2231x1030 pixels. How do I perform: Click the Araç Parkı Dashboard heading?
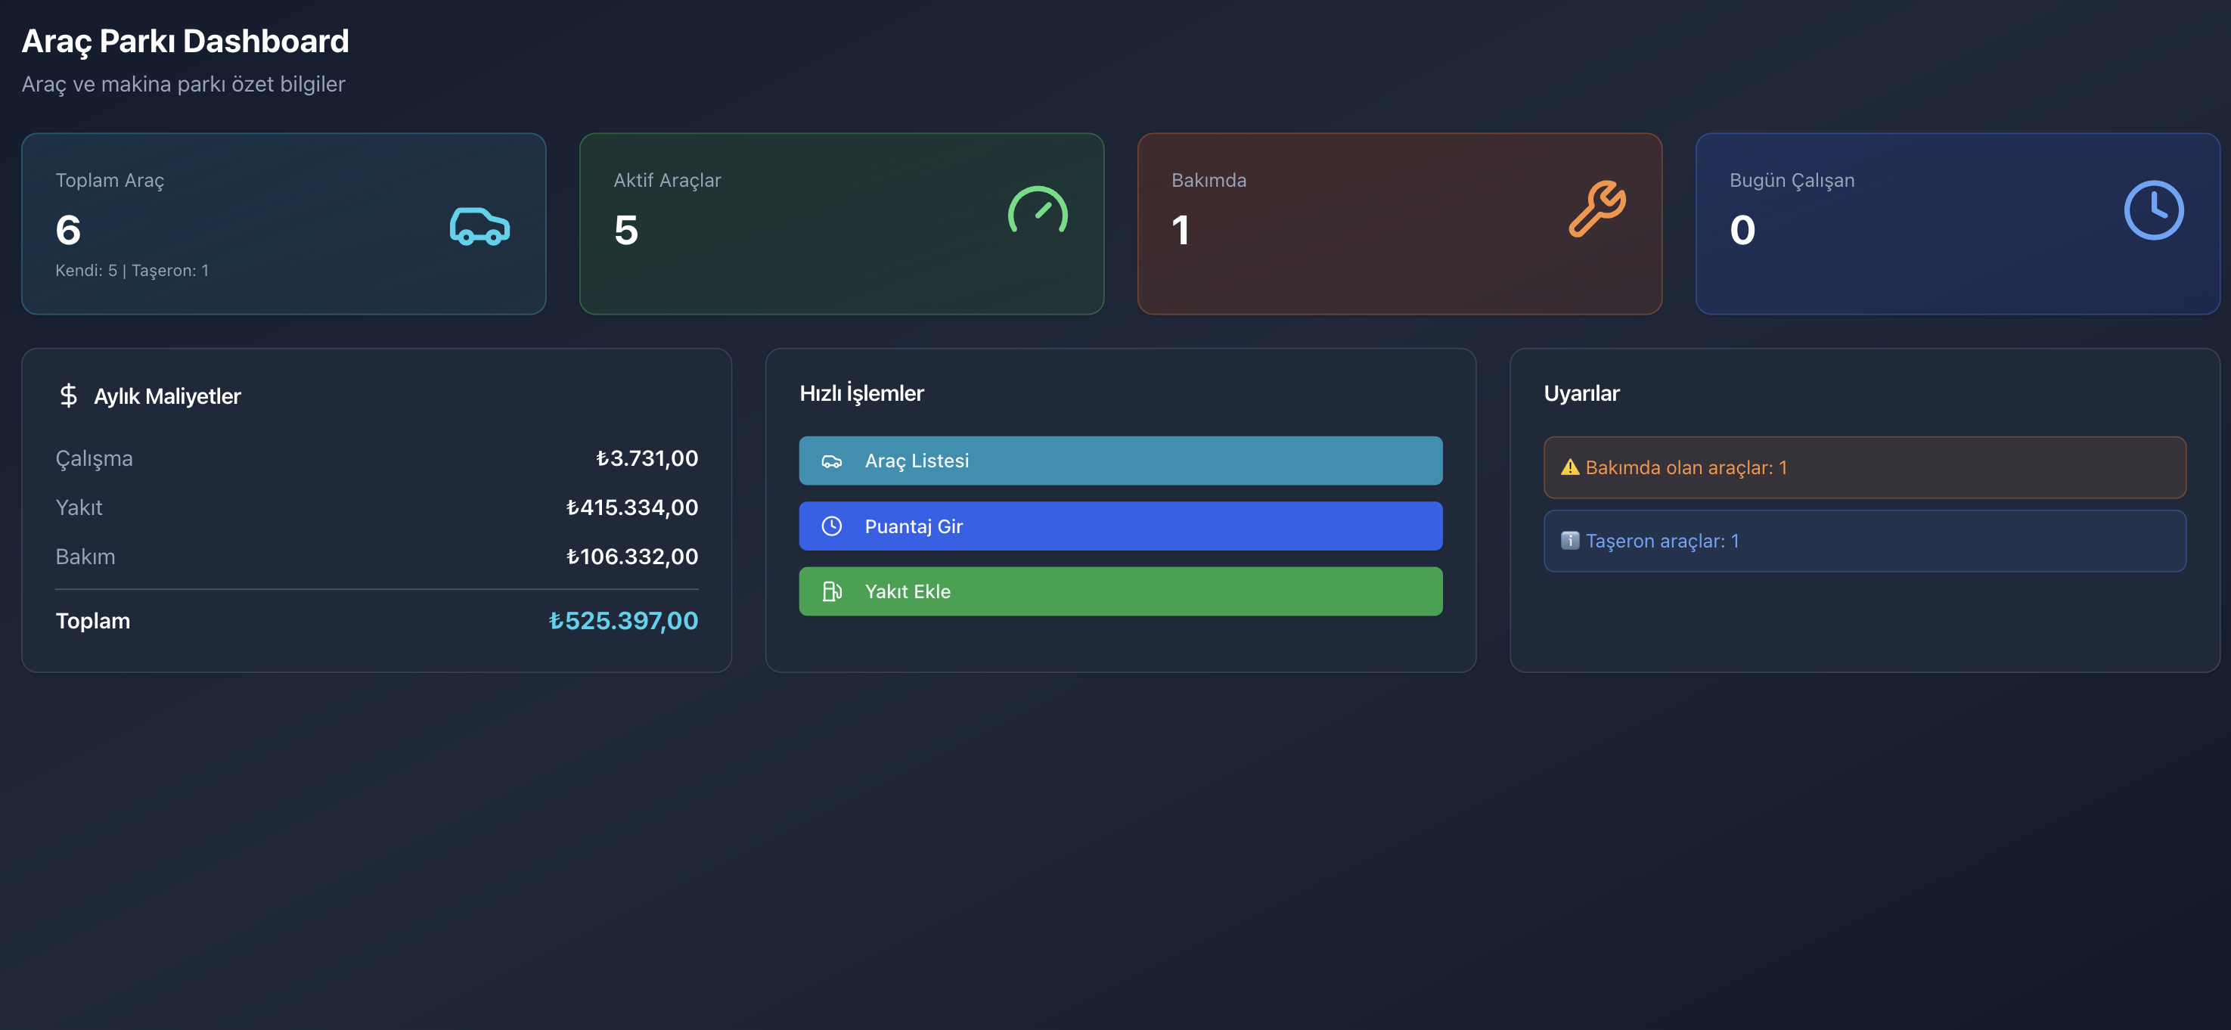(185, 42)
